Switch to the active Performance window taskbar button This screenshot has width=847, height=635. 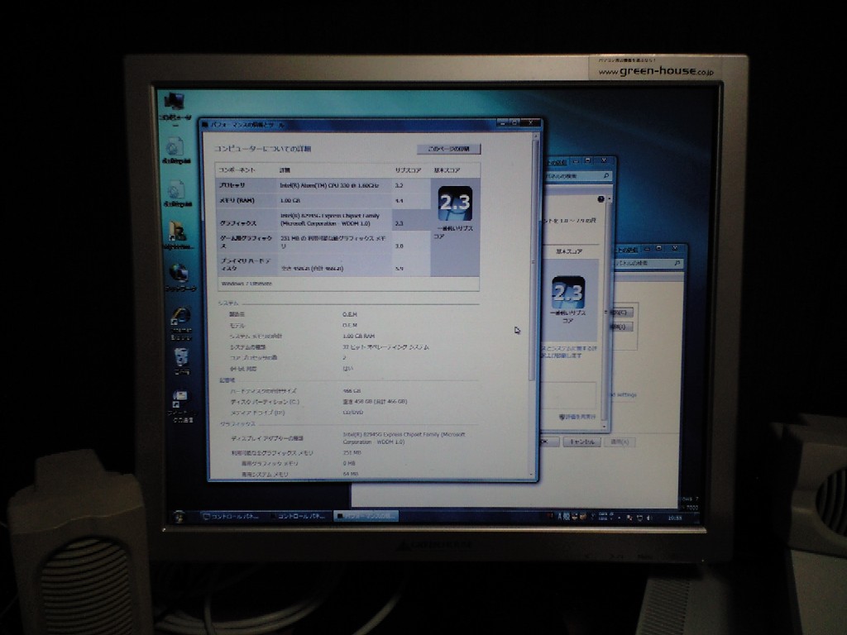point(366,516)
